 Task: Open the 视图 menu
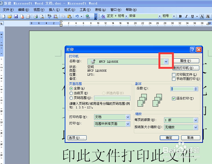[39, 10]
